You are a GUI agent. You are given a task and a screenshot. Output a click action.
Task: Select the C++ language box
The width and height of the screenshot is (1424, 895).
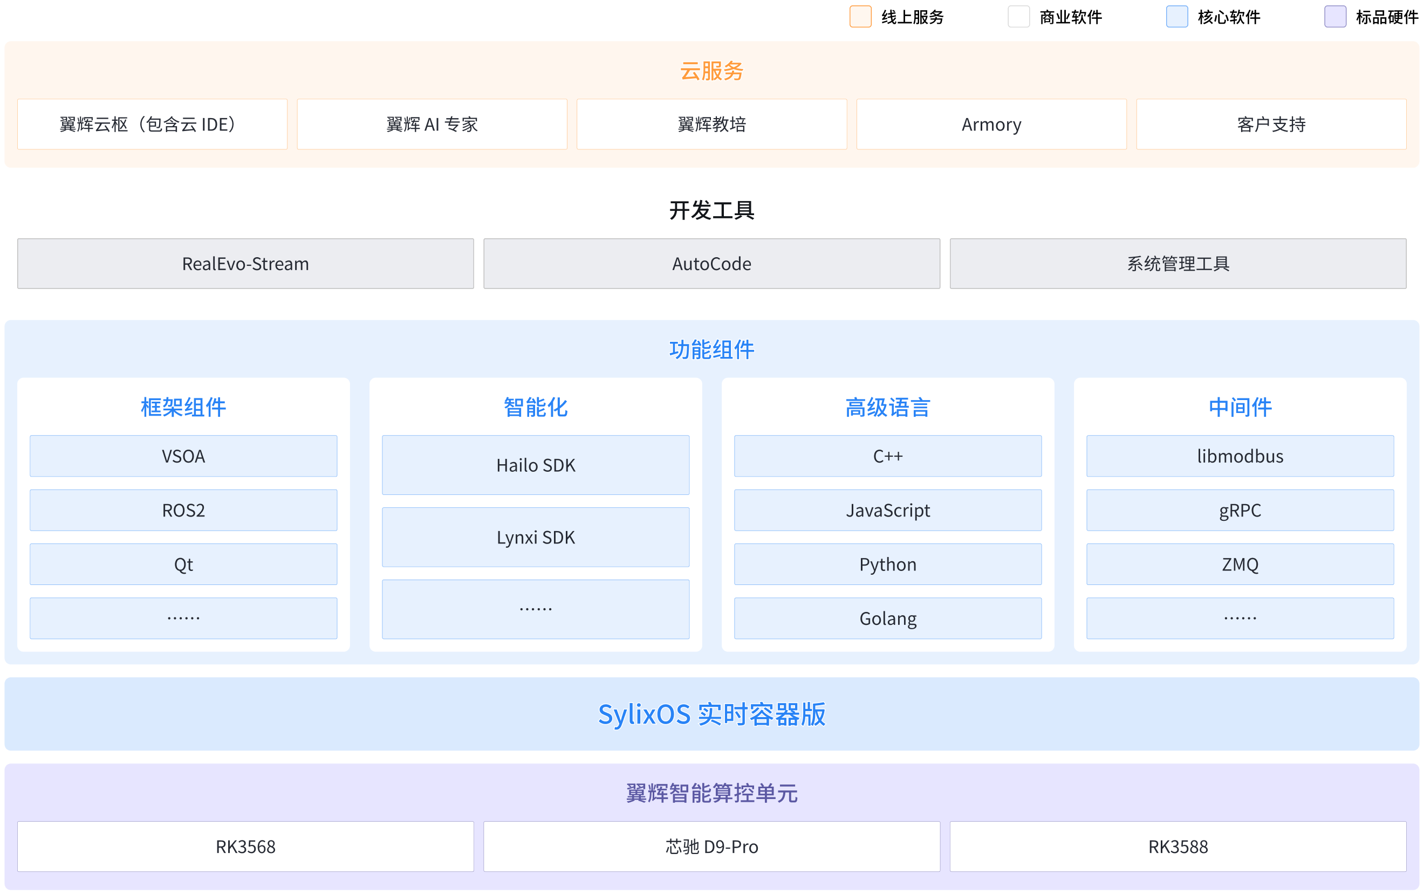(888, 456)
